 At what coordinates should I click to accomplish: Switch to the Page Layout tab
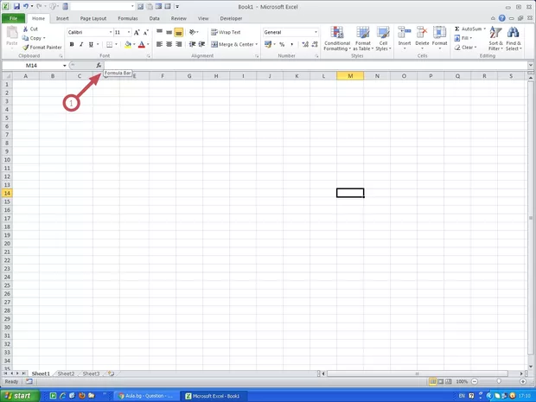(93, 18)
